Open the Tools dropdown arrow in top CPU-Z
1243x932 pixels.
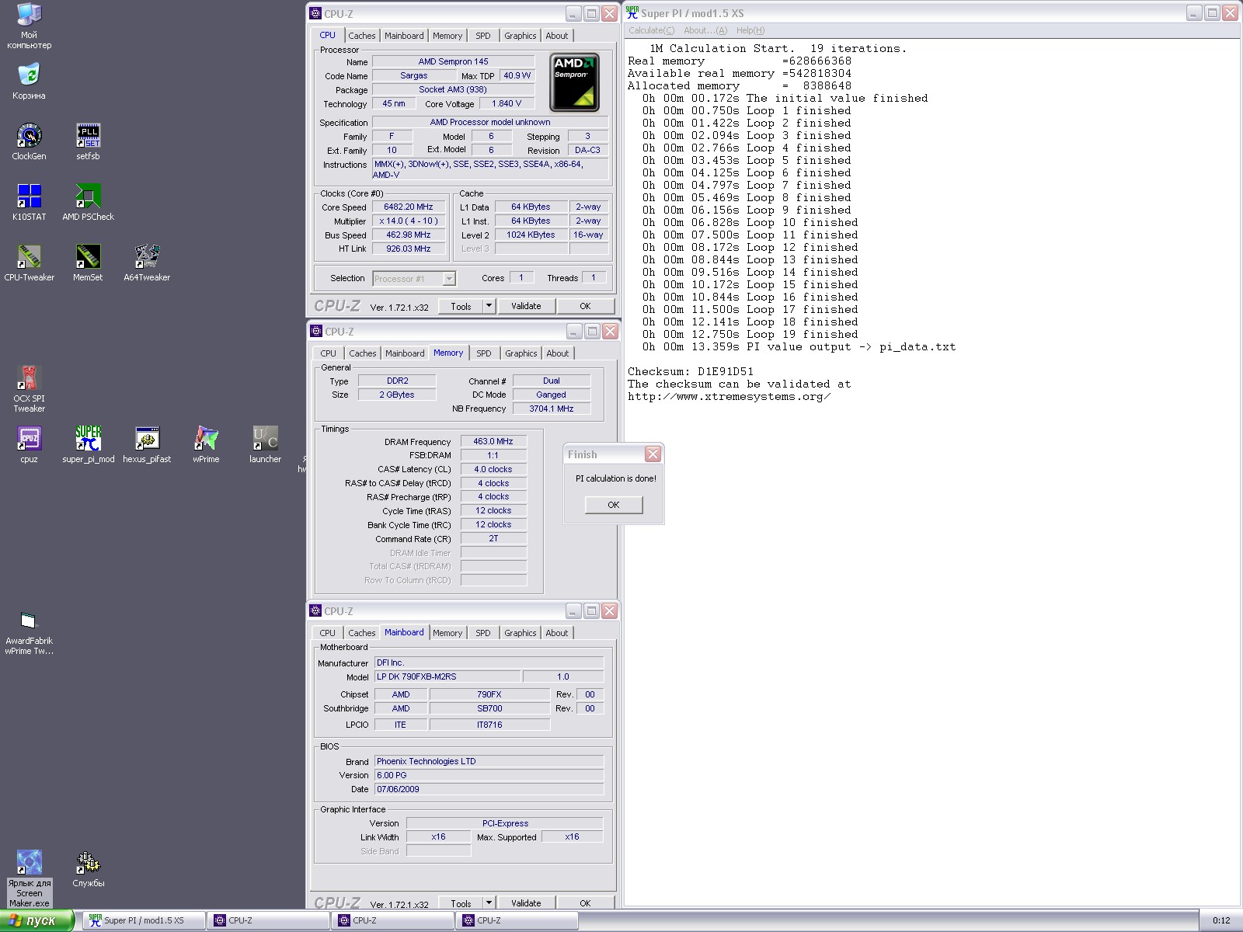pyautogui.click(x=489, y=306)
